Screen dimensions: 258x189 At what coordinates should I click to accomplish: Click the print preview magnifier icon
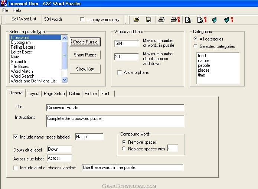point(188,20)
